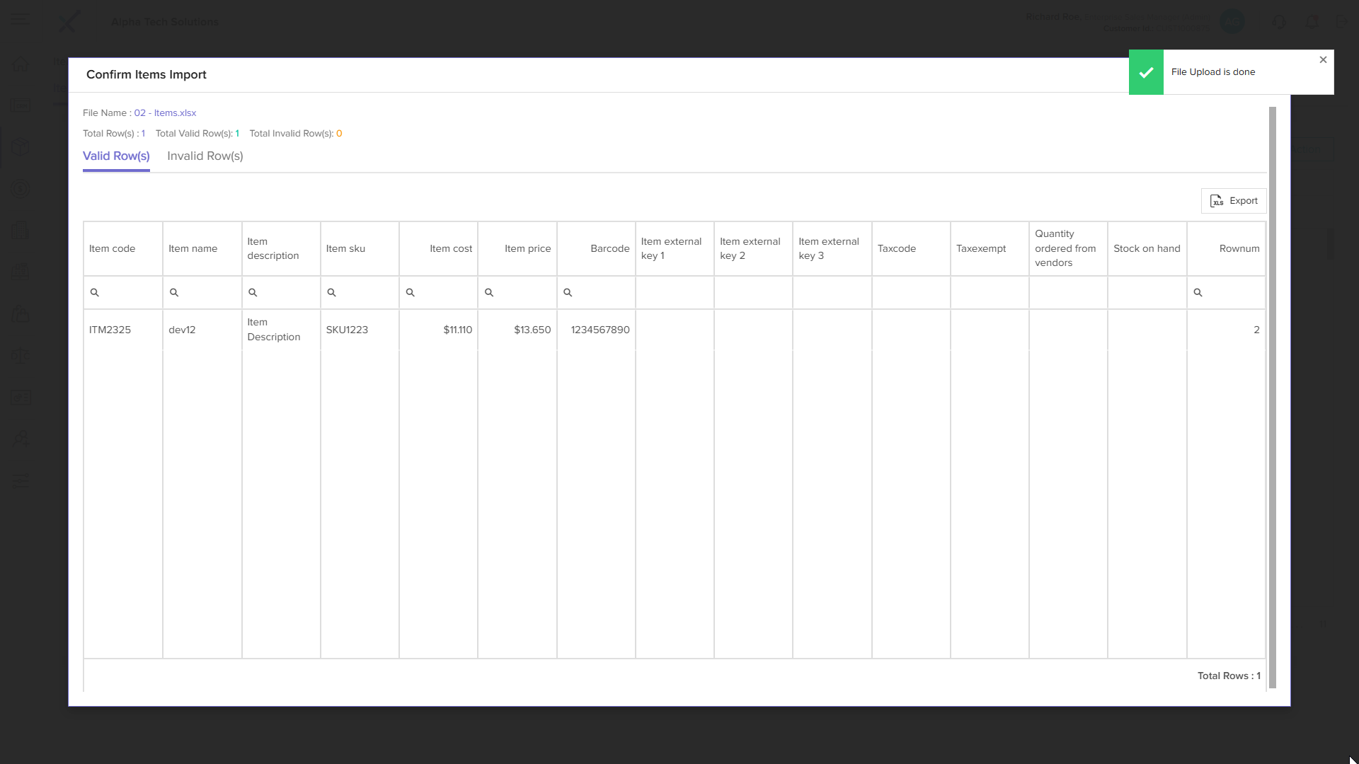1359x764 pixels.
Task: Dismiss the File Upload is done notification
Action: (1322, 60)
